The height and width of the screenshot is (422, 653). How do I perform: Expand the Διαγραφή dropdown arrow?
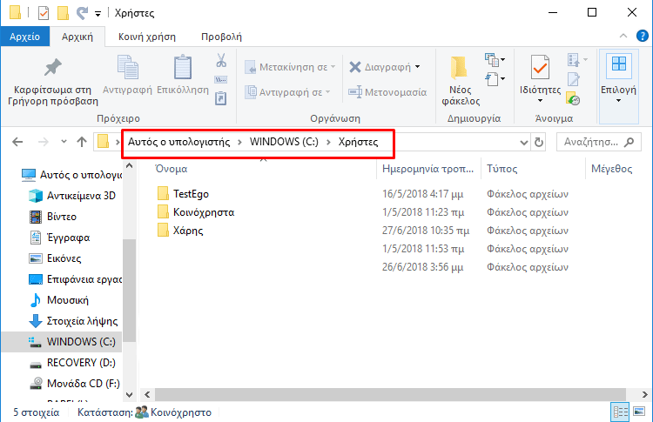tap(417, 67)
